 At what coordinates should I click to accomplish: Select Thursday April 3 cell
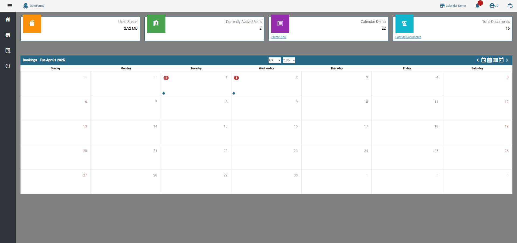click(x=336, y=84)
